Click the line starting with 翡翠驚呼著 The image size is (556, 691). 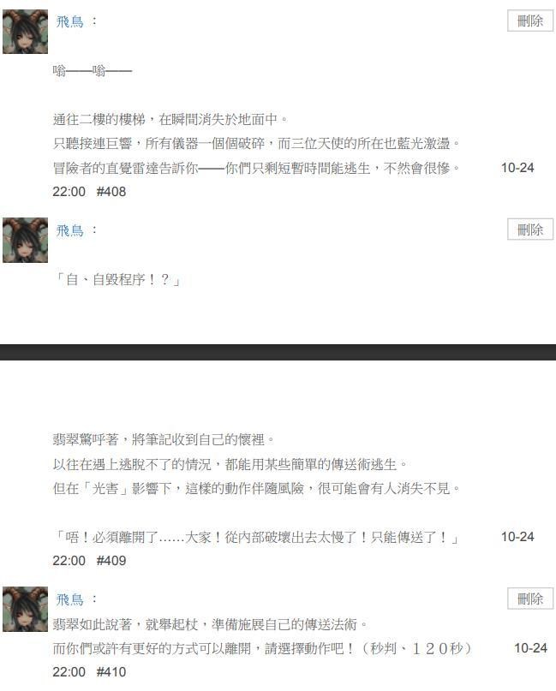tap(164, 439)
